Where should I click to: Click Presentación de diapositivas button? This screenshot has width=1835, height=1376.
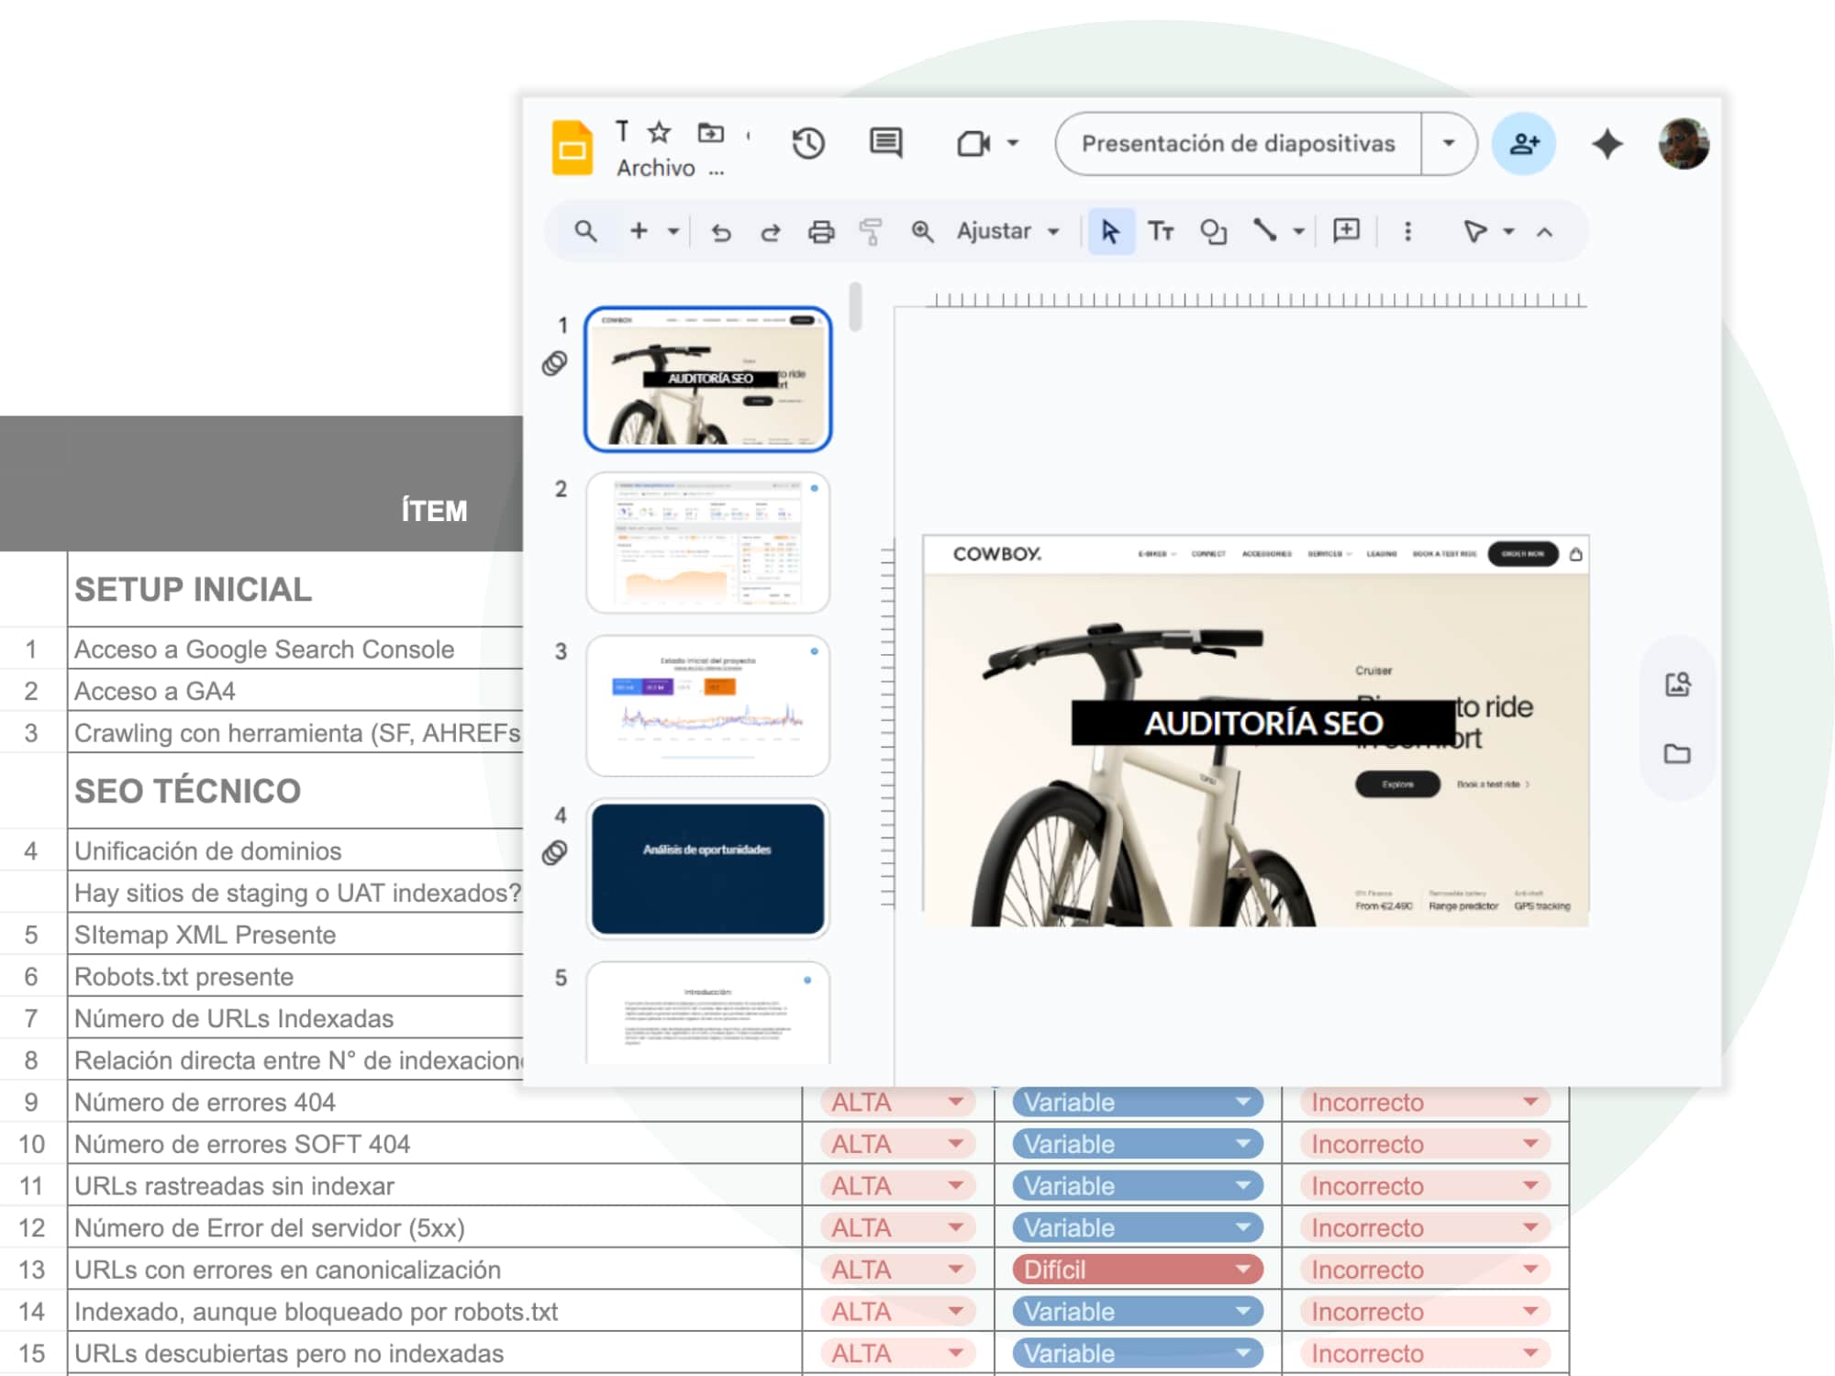[1238, 144]
